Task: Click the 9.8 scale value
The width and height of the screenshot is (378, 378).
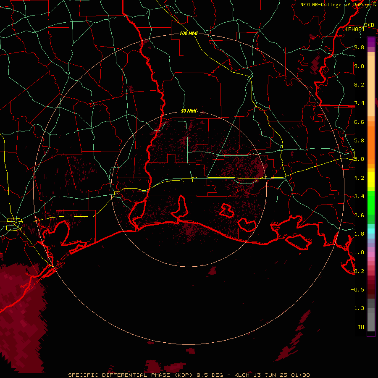Action: (359, 47)
